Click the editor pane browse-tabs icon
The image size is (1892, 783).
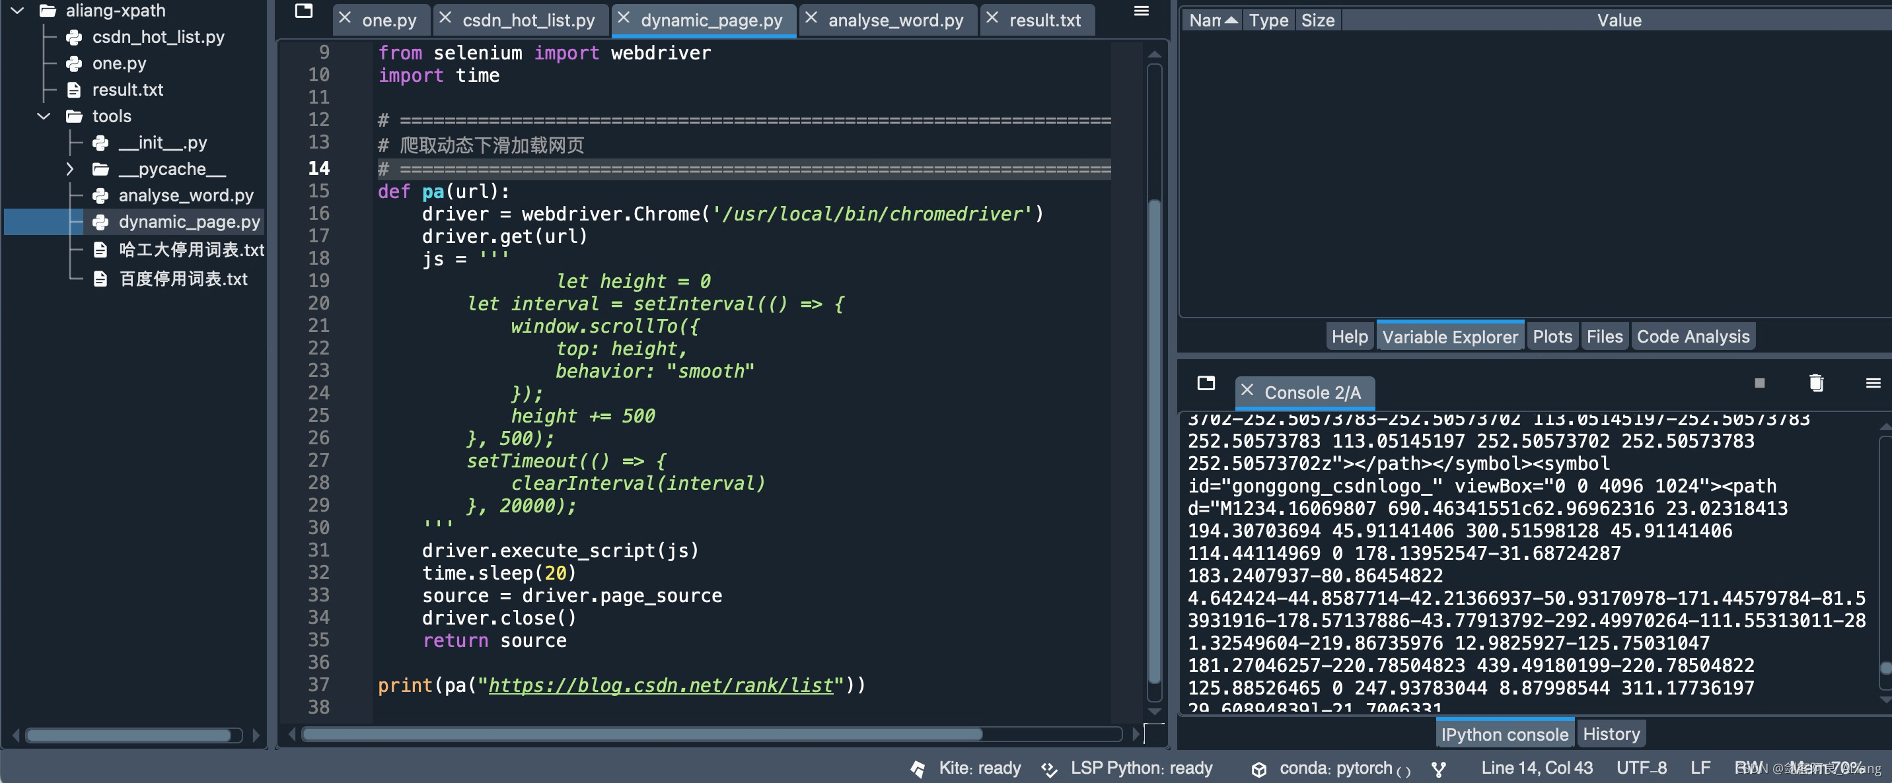(303, 11)
